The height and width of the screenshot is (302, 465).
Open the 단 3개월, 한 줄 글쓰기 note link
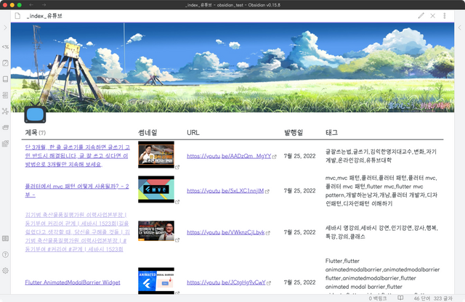78,155
